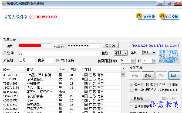Select row with QQ 321953811

(61, 75)
